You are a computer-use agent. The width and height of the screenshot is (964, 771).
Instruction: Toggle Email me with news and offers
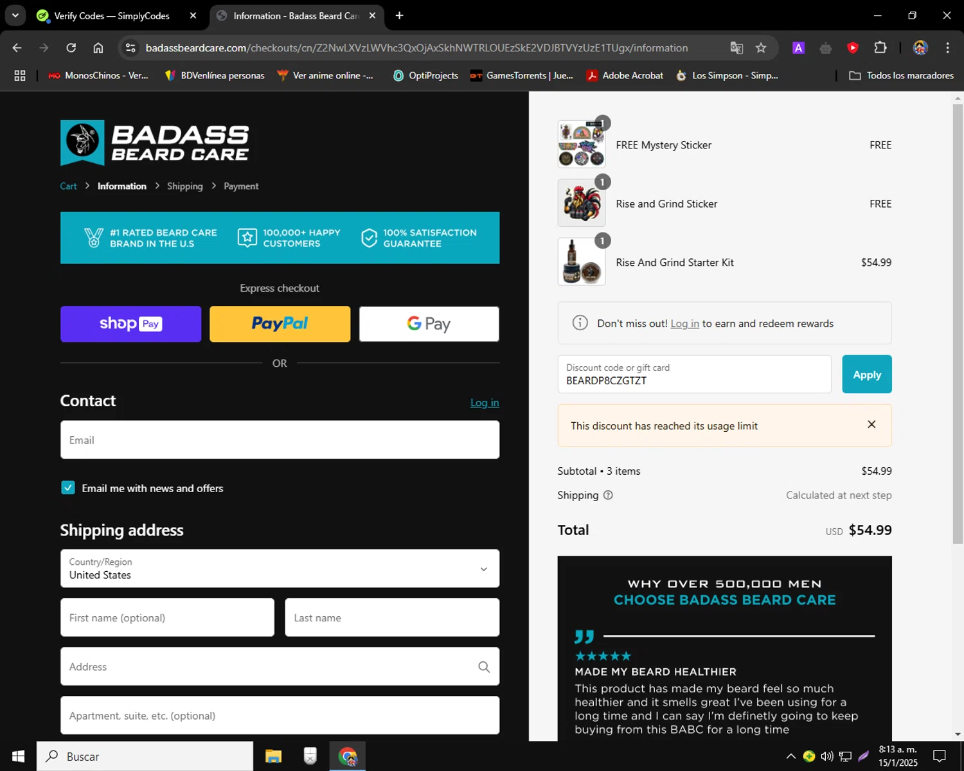68,488
